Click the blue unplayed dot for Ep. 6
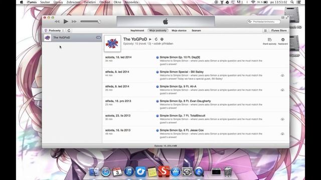The width and height of the screenshot is (321, 180). coord(157,130)
